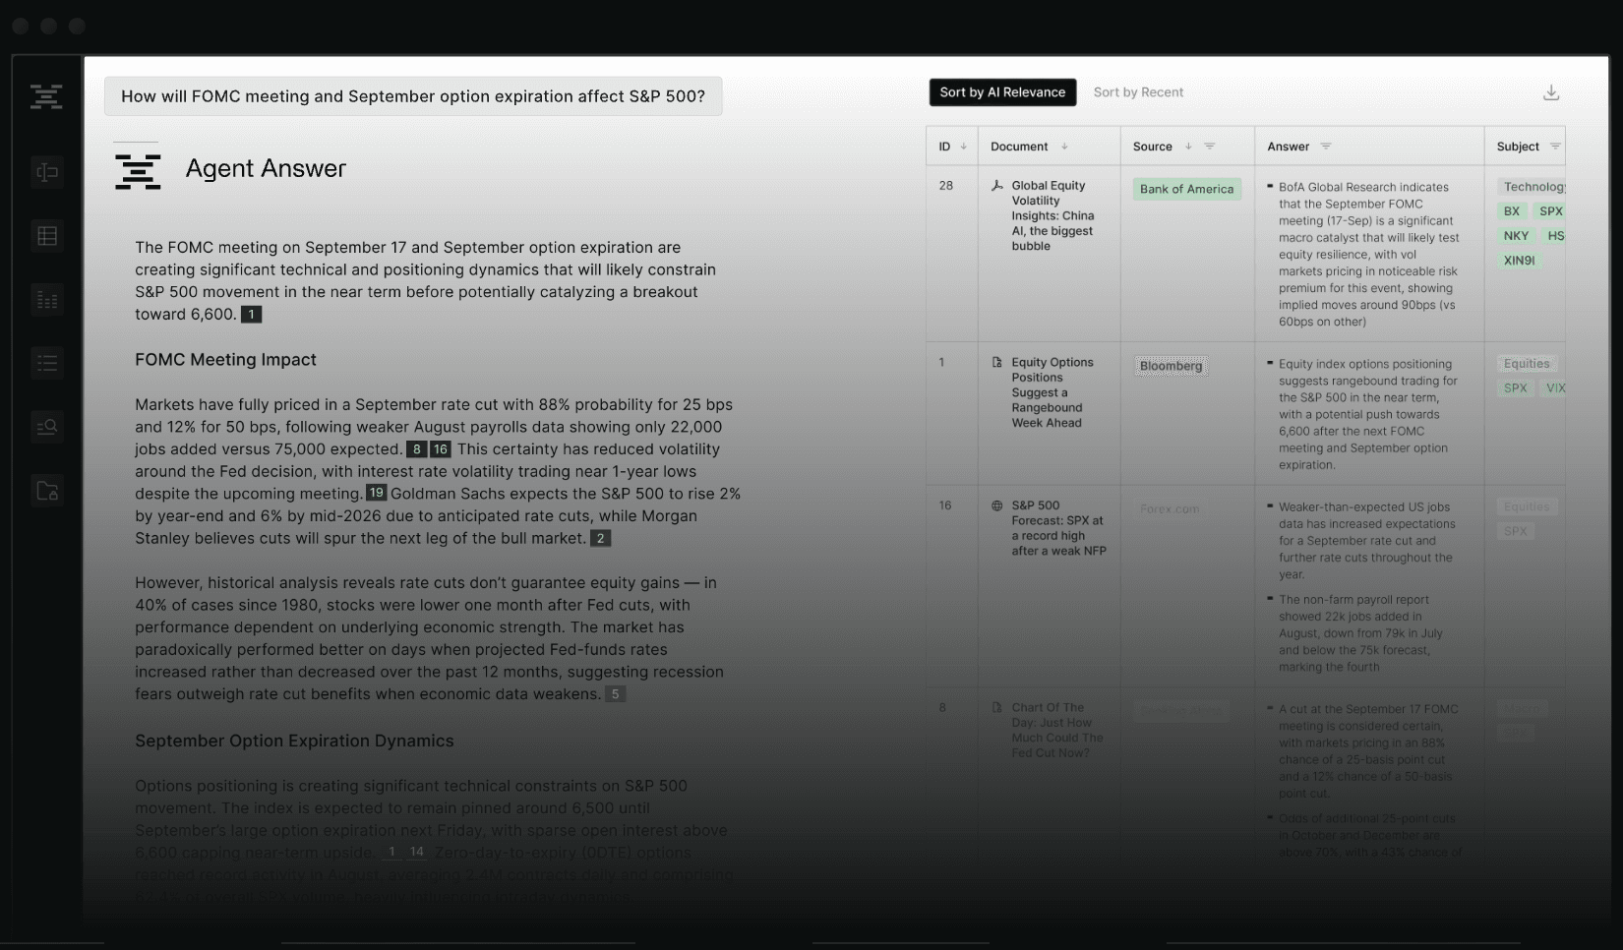Select the XIN9I subject tag
1623x950 pixels.
click(1519, 261)
